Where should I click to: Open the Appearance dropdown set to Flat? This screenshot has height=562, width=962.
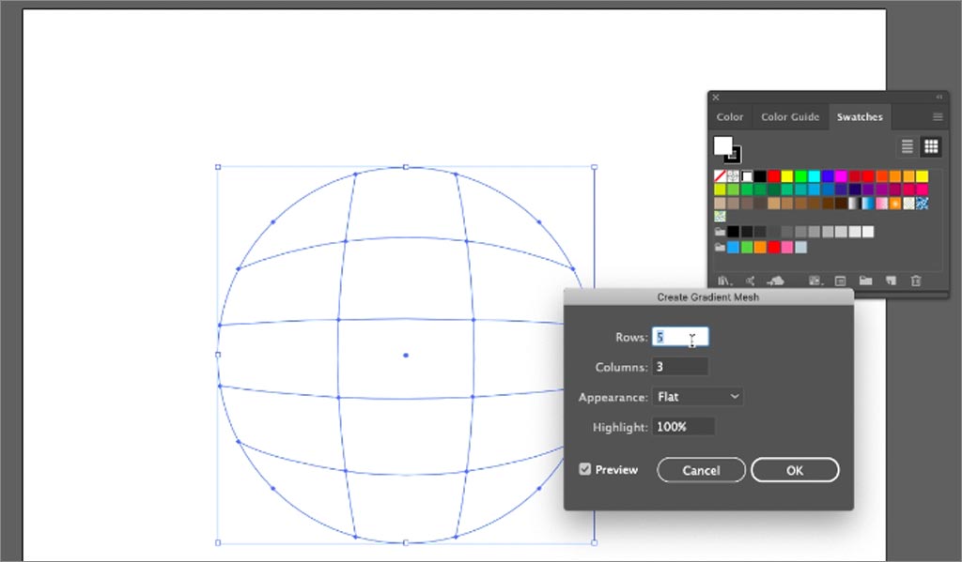click(x=697, y=396)
